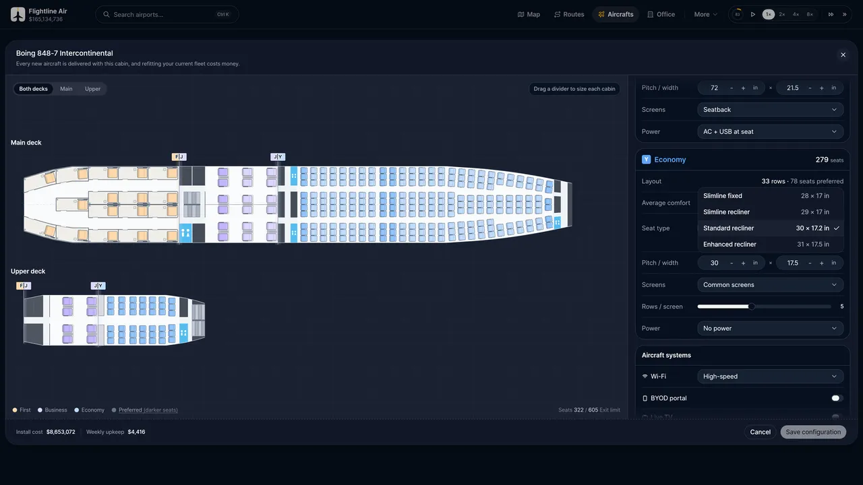This screenshot has width=863, height=485.
Task: Select Slimline fixed seat type
Action: pos(770,196)
